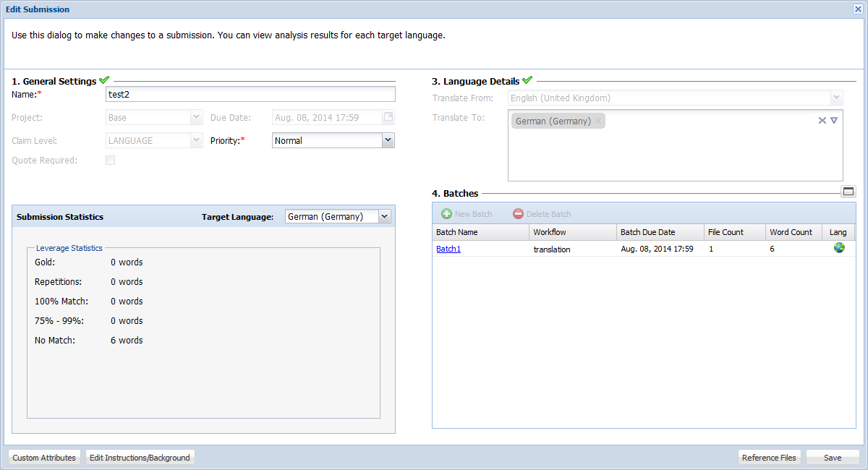Clear all Translate To languages

pyautogui.click(x=822, y=121)
